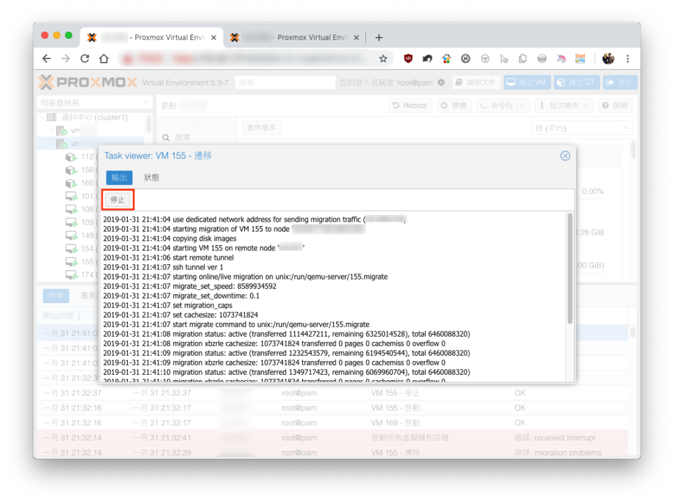Expand the 命令列 shell dropdown arrow

click(523, 106)
